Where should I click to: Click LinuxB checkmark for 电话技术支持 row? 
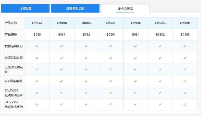tap(61, 105)
